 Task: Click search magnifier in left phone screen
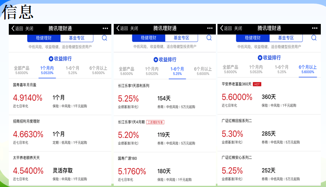tap(105, 38)
